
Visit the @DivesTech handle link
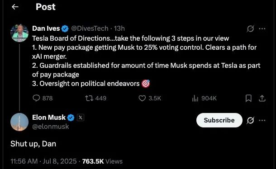[90, 28]
